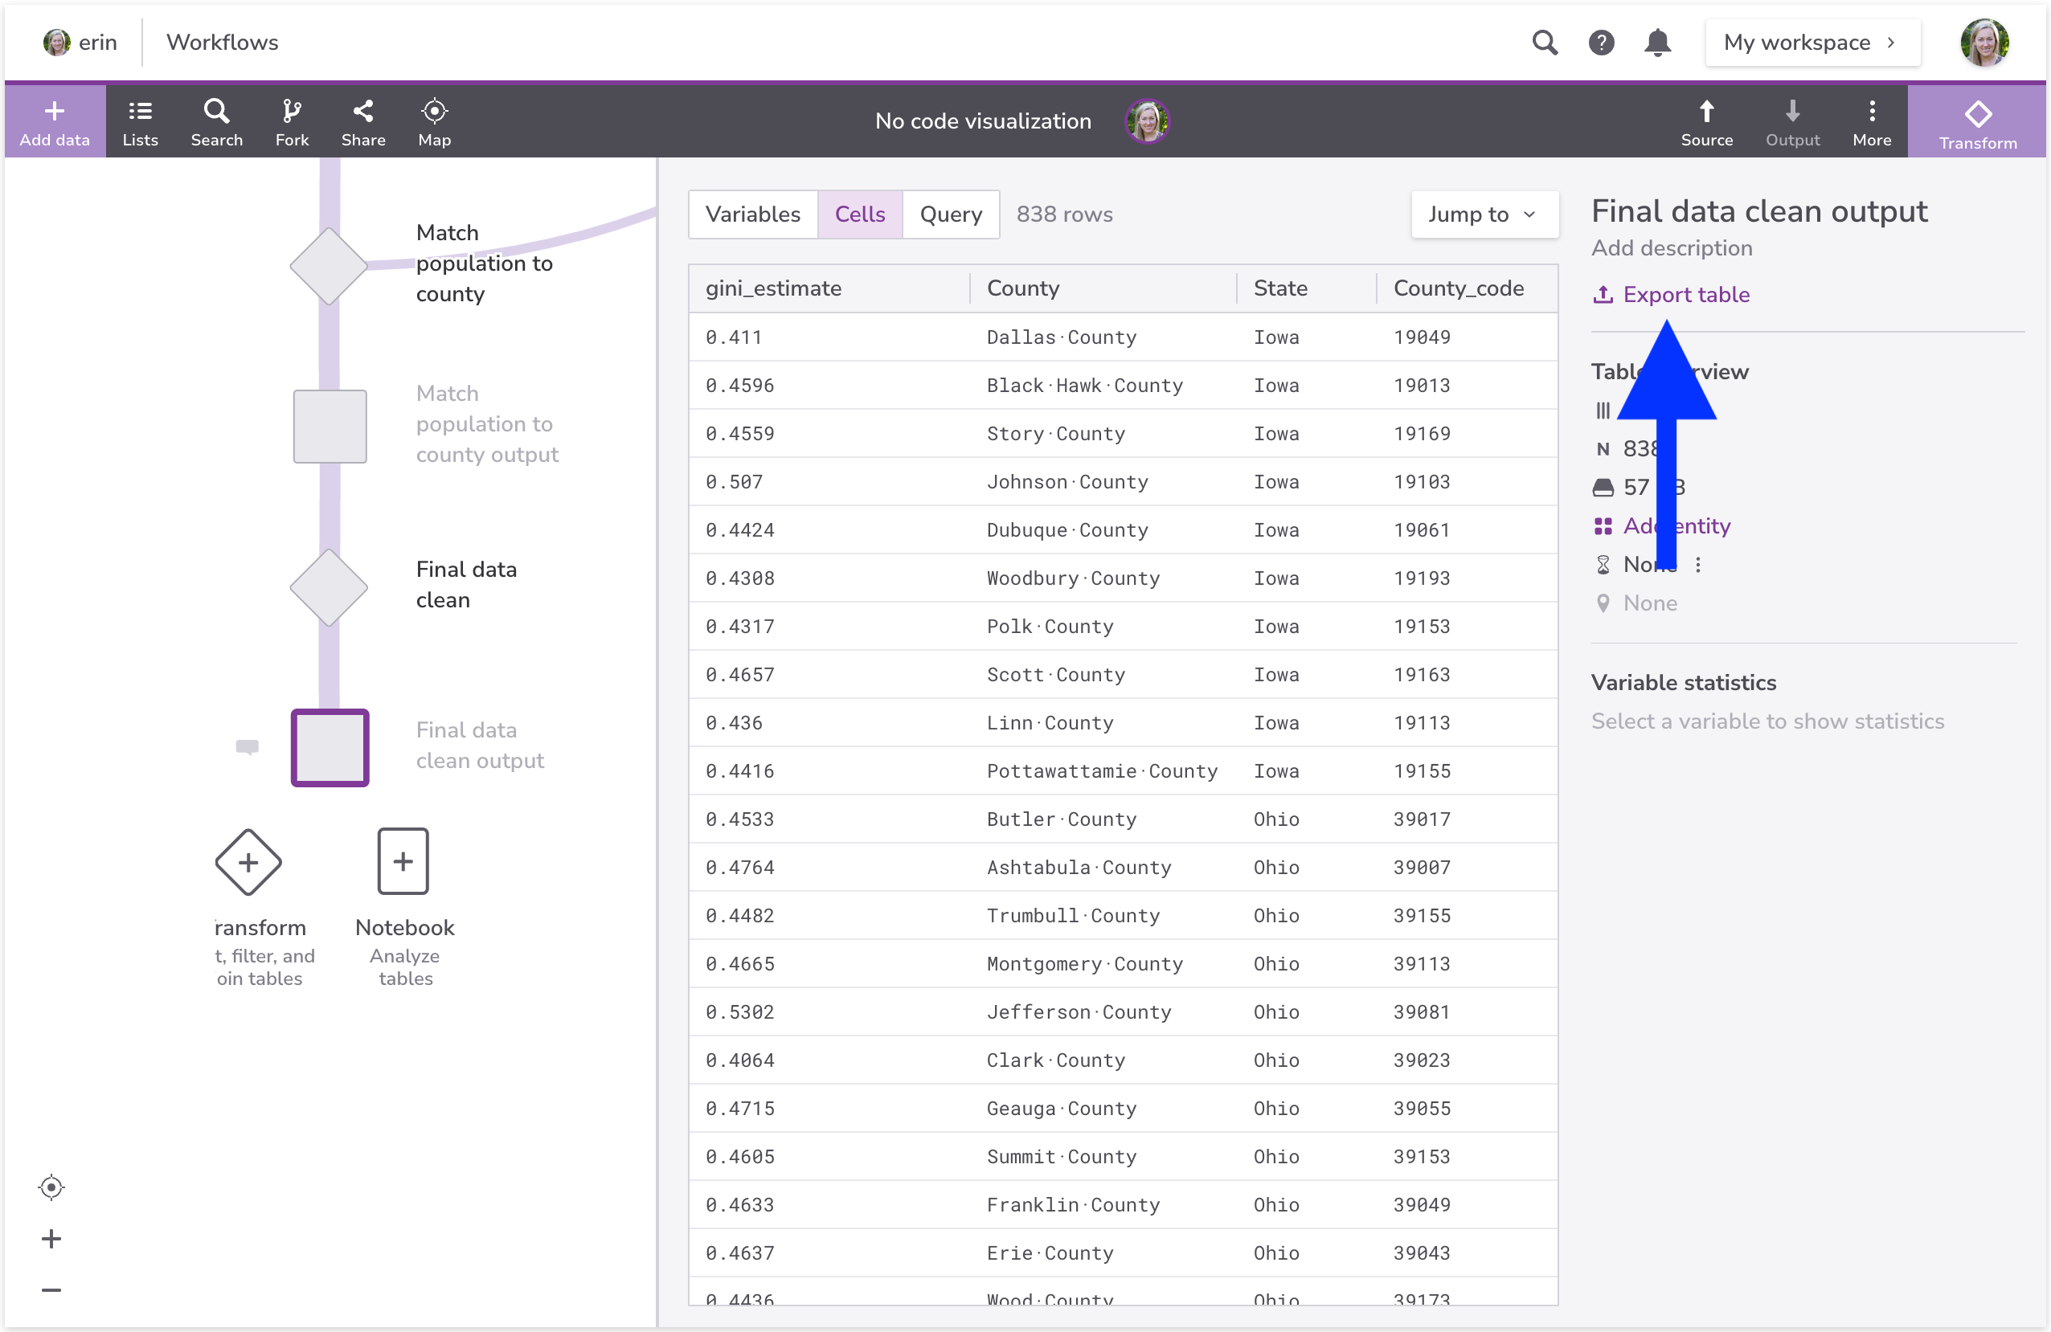Image resolution: width=2051 pixels, height=1332 pixels.
Task: Add a new Notebook node
Action: pos(403,861)
